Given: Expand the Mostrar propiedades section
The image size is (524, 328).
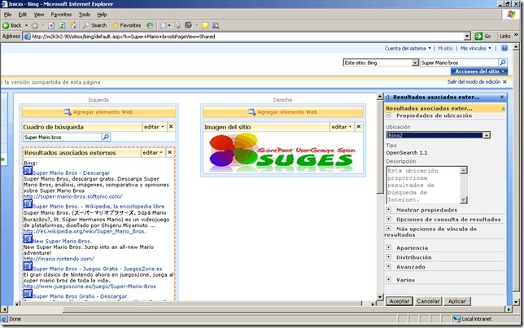Looking at the screenshot, I should coord(389,210).
